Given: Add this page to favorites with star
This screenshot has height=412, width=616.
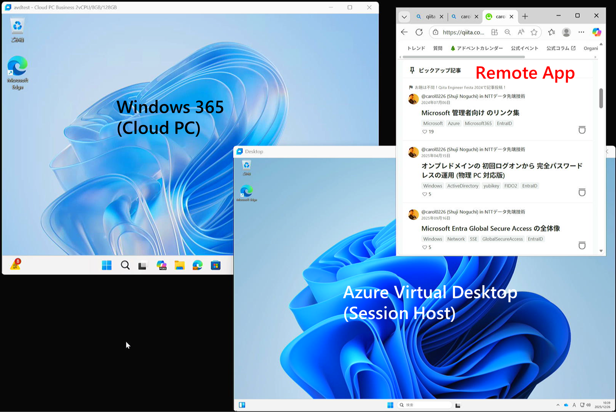Looking at the screenshot, I should pos(534,32).
